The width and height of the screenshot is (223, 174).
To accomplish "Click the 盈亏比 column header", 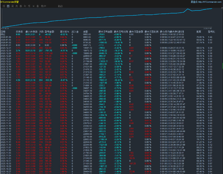I will (211, 31).
